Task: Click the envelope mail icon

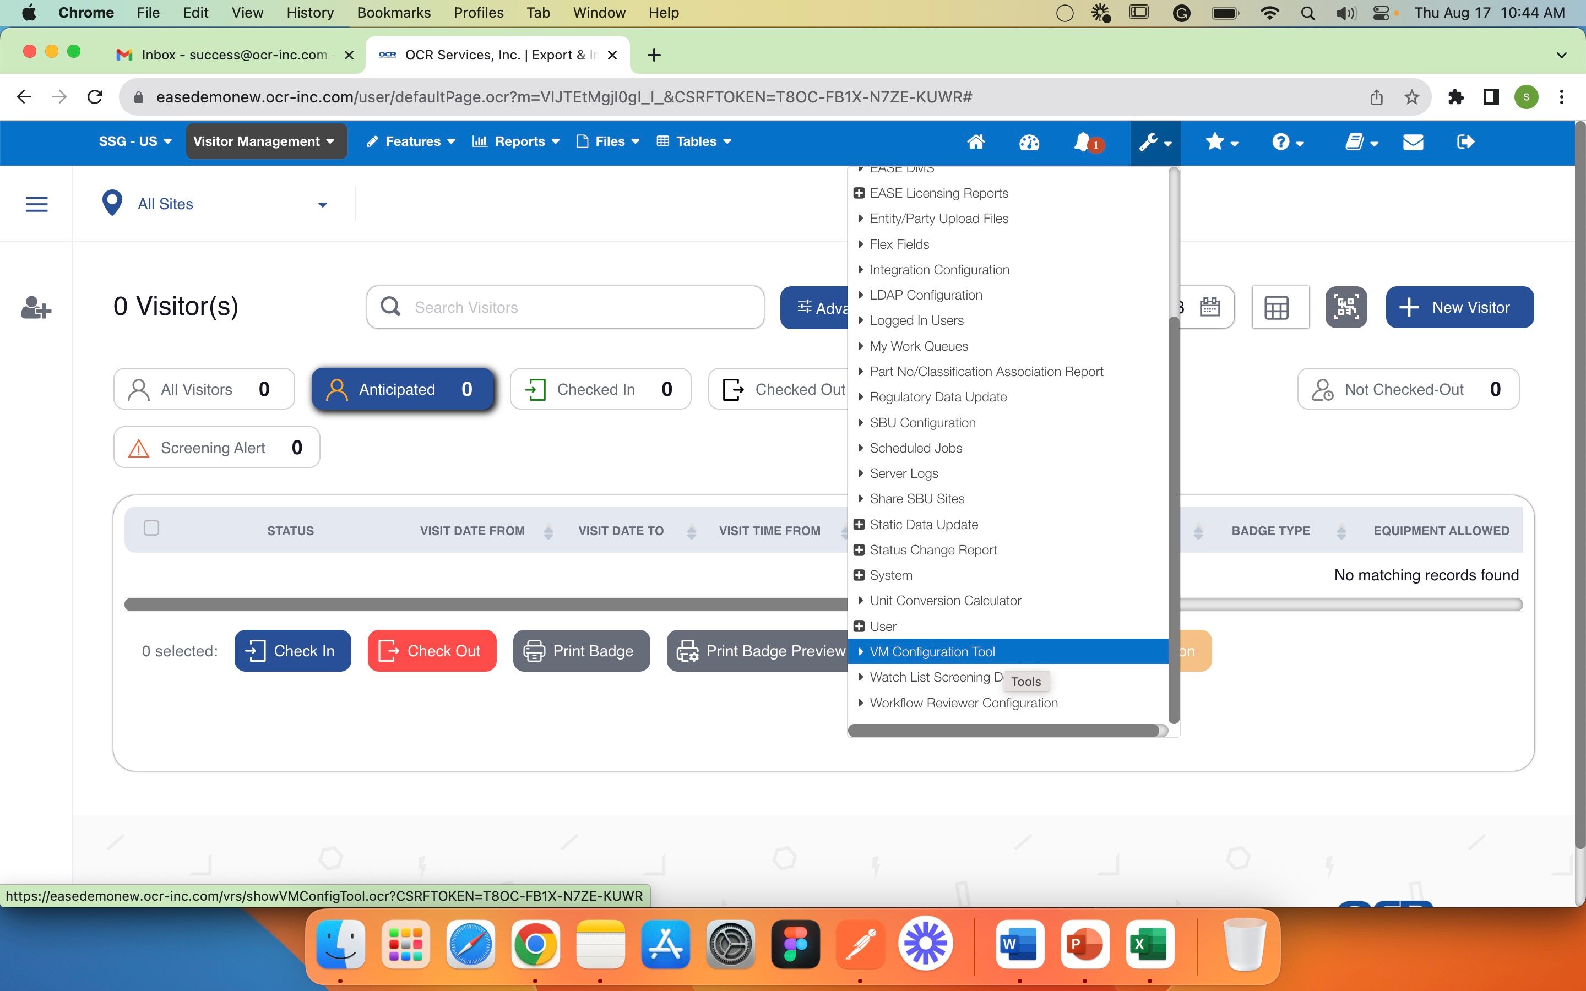Action: [1413, 142]
